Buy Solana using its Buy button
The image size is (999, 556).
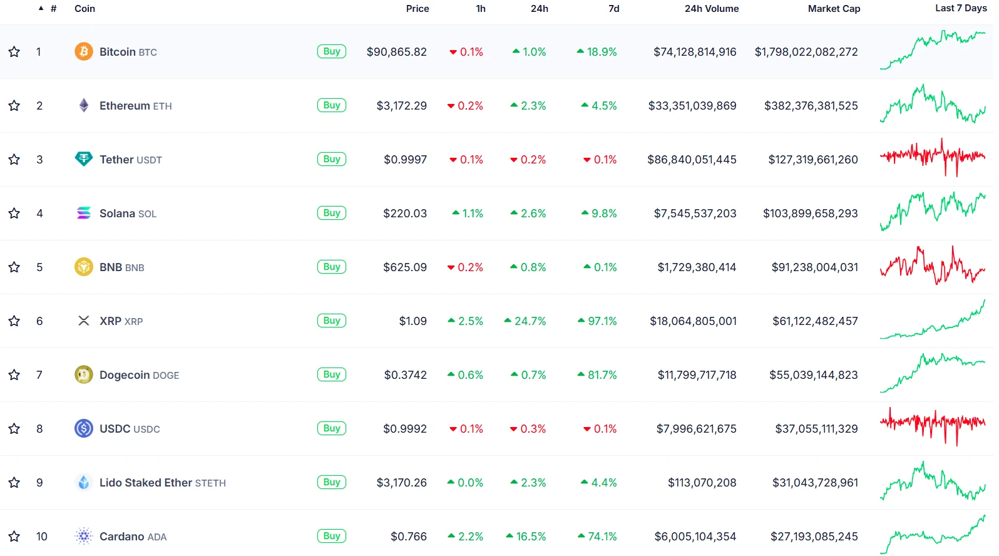pyautogui.click(x=332, y=213)
